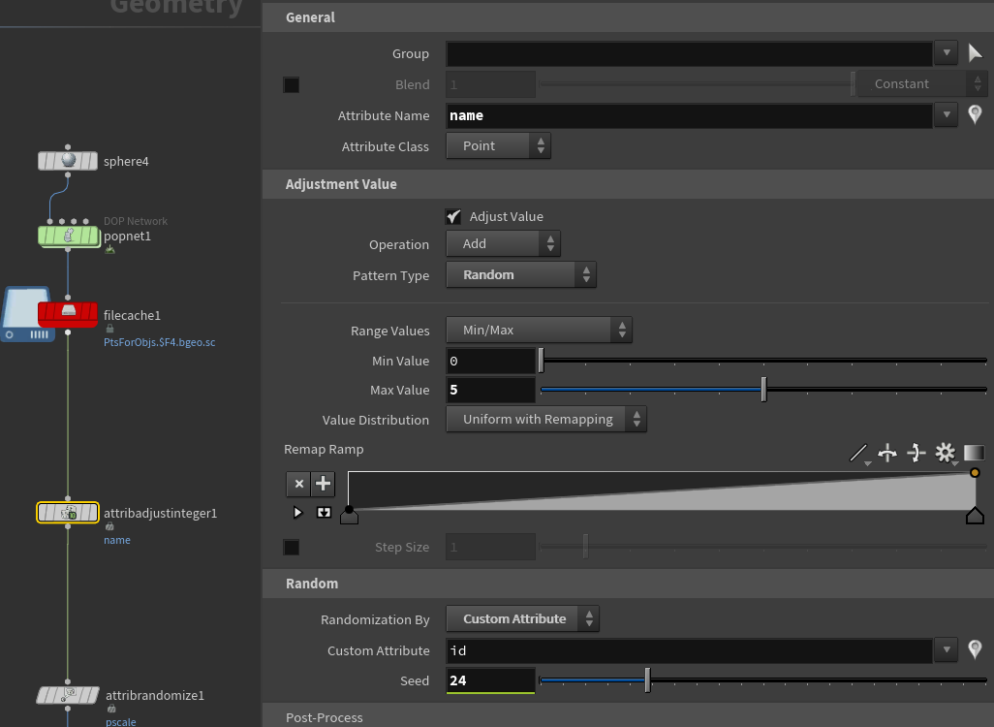
Task: Select the sphere4 node in network
Action: click(68, 161)
